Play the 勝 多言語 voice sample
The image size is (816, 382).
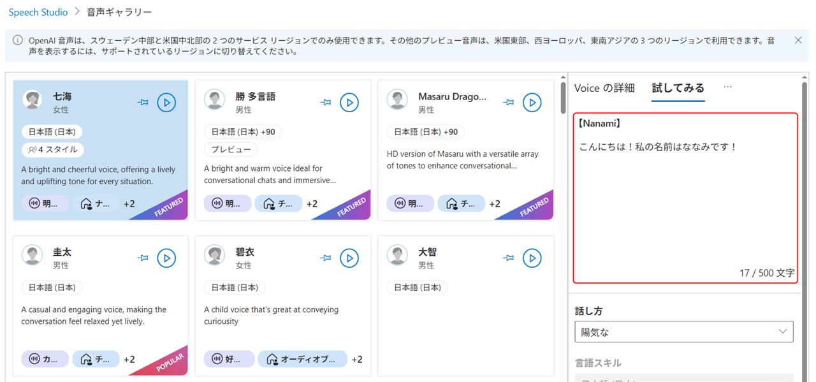click(x=349, y=102)
